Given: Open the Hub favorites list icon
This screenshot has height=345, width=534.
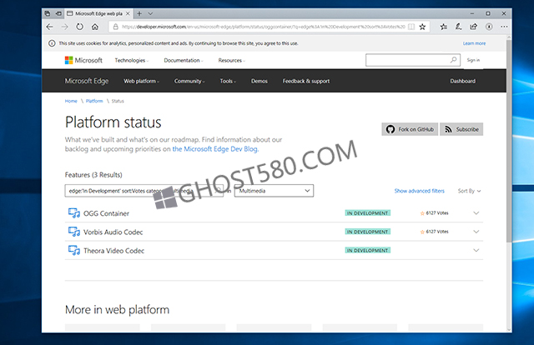Looking at the screenshot, I should point(443,27).
